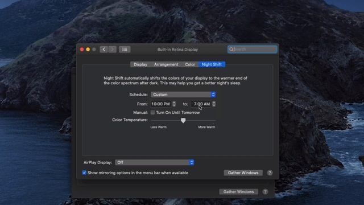
Task: Click the 7:00 AM To time field
Action: click(201, 104)
